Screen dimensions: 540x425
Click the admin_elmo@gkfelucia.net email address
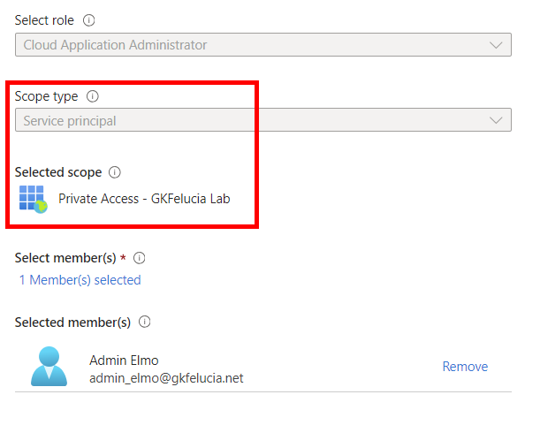(166, 378)
